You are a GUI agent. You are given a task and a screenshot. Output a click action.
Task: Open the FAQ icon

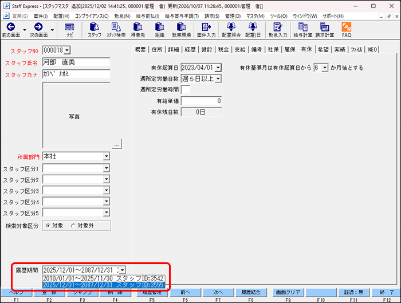tap(347, 30)
